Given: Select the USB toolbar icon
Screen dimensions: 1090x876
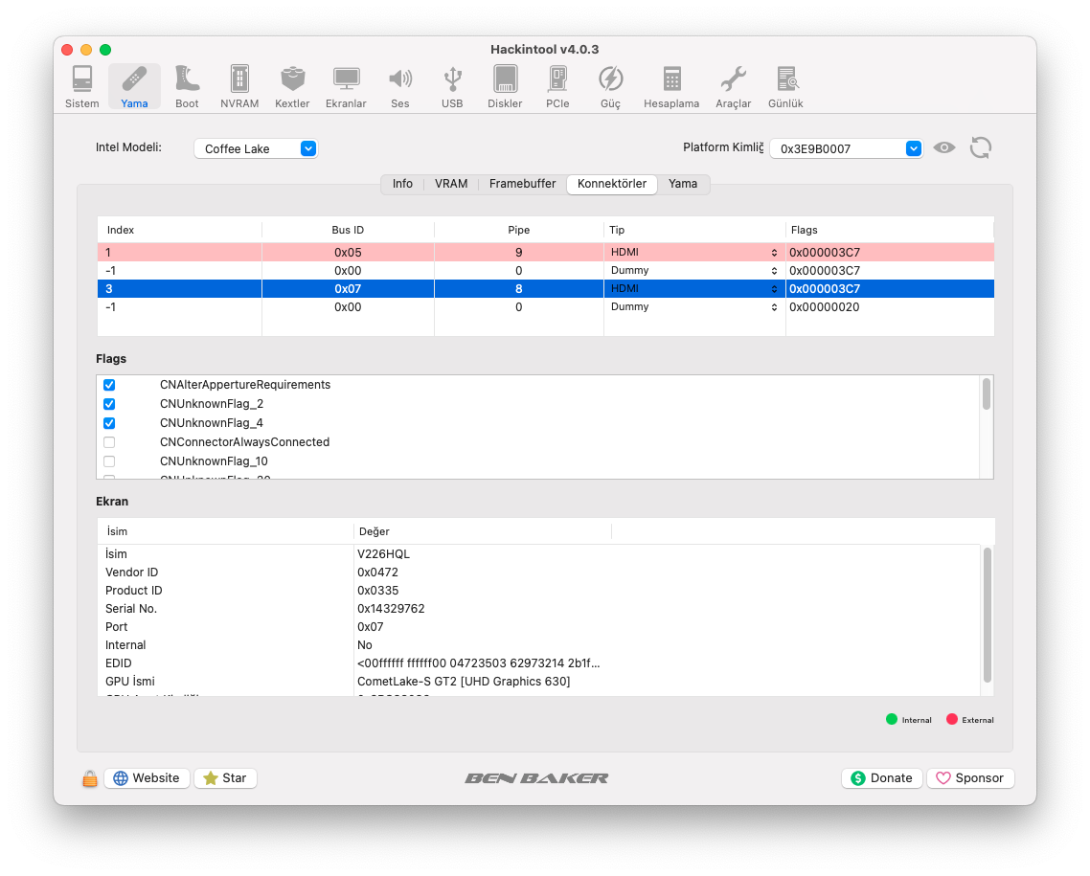Looking at the screenshot, I should pyautogui.click(x=452, y=86).
